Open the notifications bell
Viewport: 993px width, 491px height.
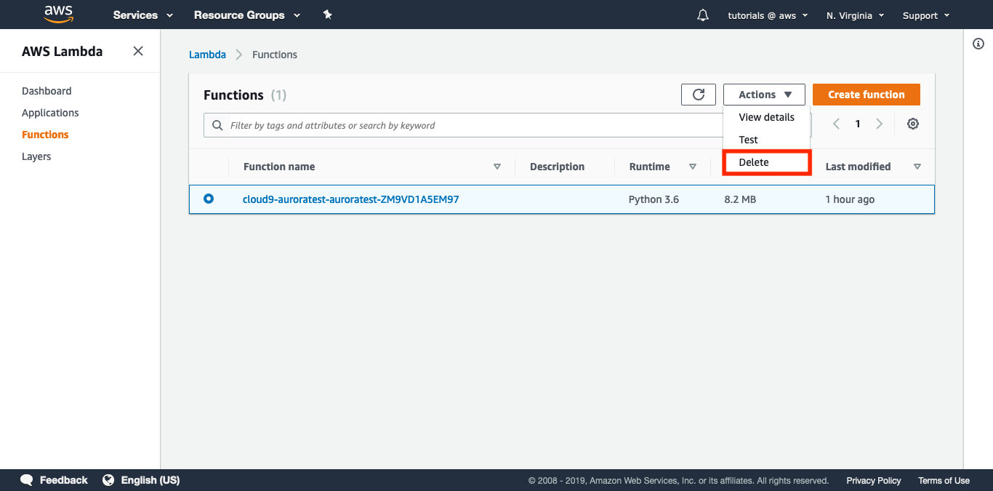[x=702, y=15]
